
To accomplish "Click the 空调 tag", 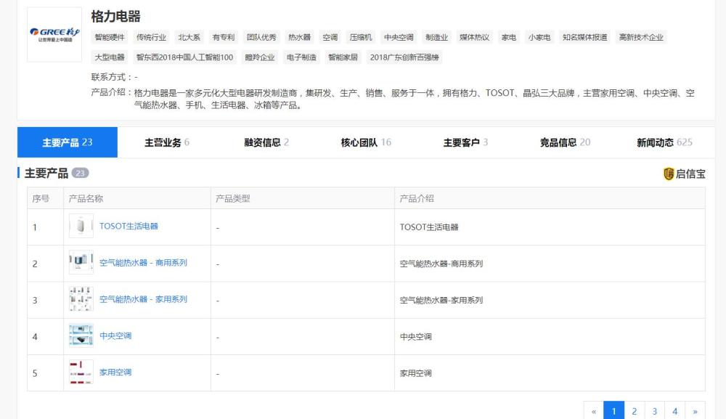I will pos(330,38).
